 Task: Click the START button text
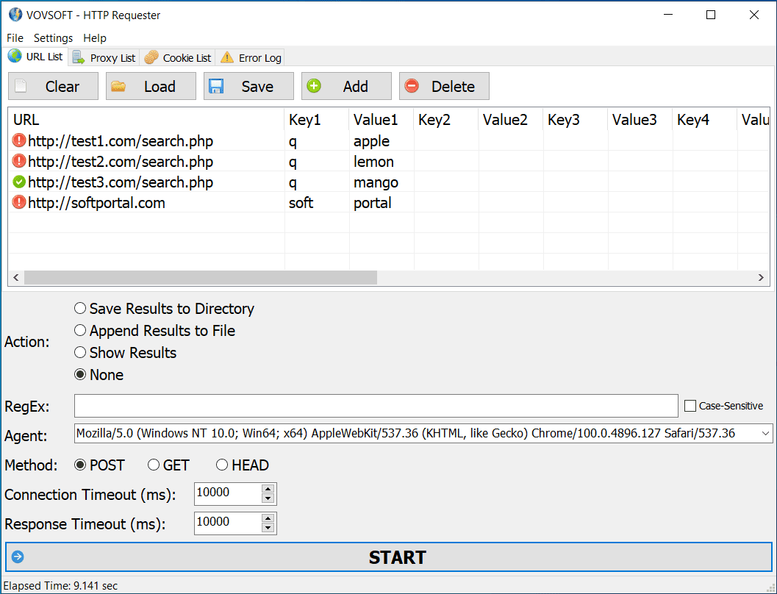coord(397,557)
